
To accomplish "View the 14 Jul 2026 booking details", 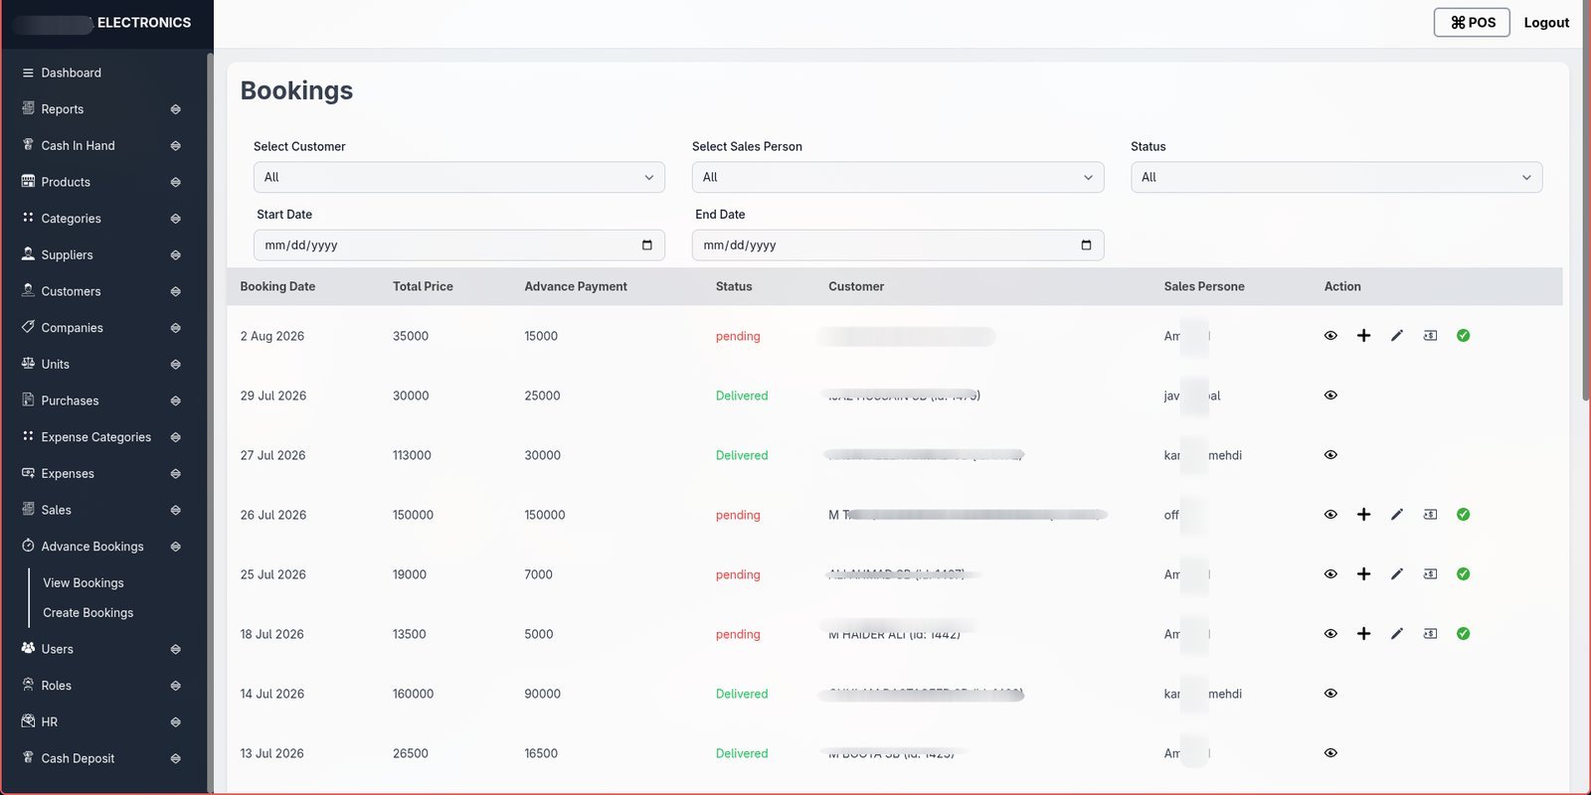I will (1330, 694).
